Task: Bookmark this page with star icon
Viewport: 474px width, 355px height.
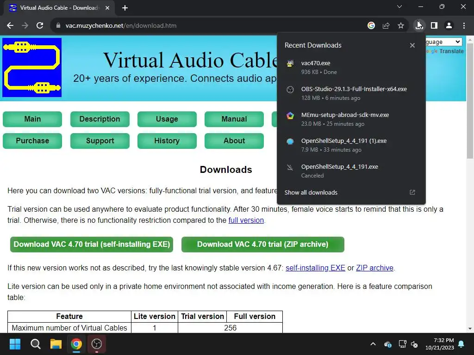Action: point(401,26)
